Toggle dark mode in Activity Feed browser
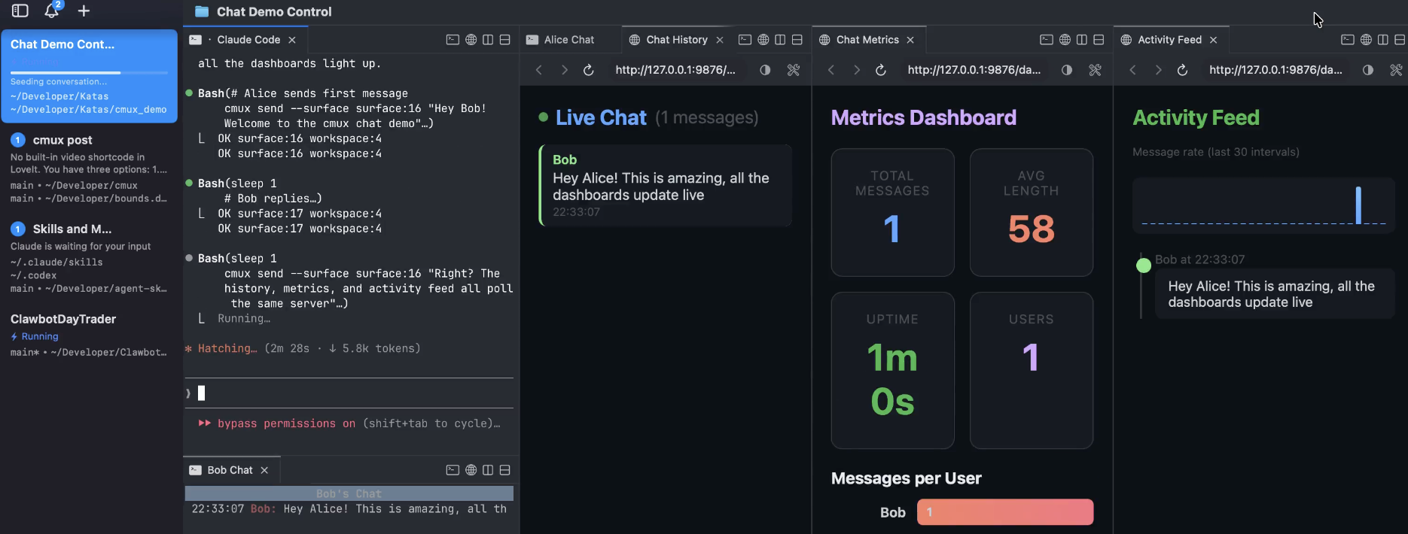 point(1368,70)
